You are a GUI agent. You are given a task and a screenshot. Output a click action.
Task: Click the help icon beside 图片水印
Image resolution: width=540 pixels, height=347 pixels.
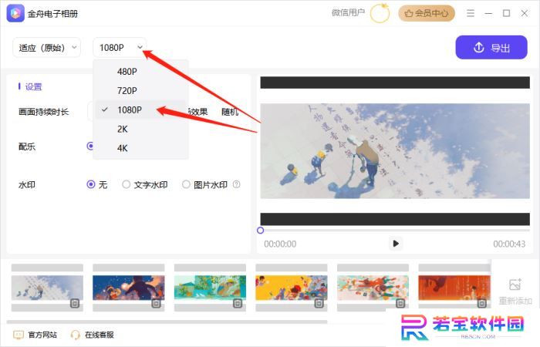coord(236,184)
